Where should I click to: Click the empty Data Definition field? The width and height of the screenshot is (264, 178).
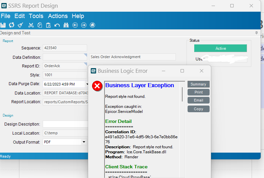pyautogui.click(x=65, y=57)
